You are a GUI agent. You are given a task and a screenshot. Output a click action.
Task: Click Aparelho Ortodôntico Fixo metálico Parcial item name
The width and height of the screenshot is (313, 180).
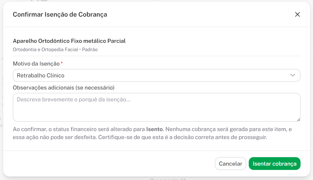[x=69, y=41]
